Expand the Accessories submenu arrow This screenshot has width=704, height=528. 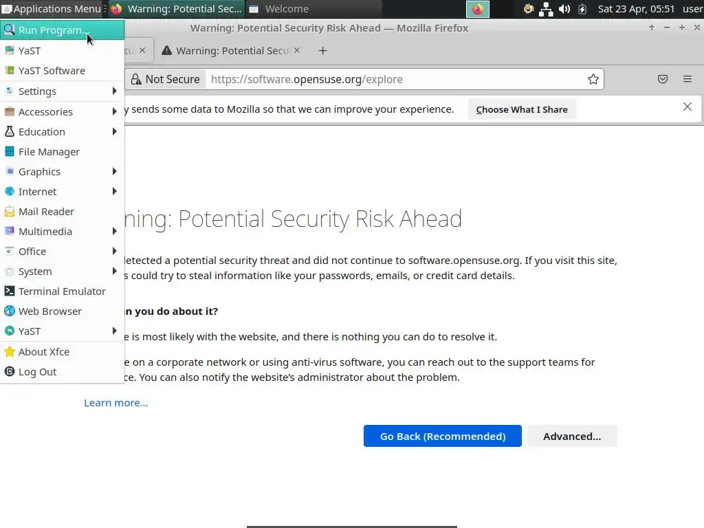(115, 111)
